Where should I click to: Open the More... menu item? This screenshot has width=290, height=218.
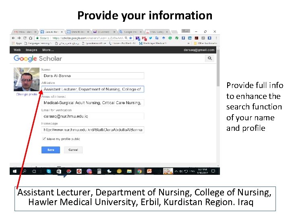coord(48,50)
